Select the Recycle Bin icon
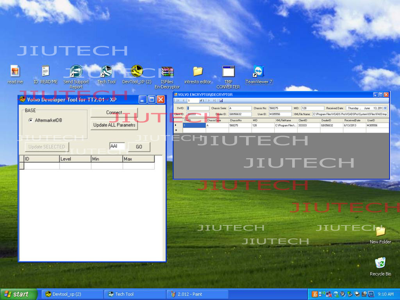 [x=380, y=263]
